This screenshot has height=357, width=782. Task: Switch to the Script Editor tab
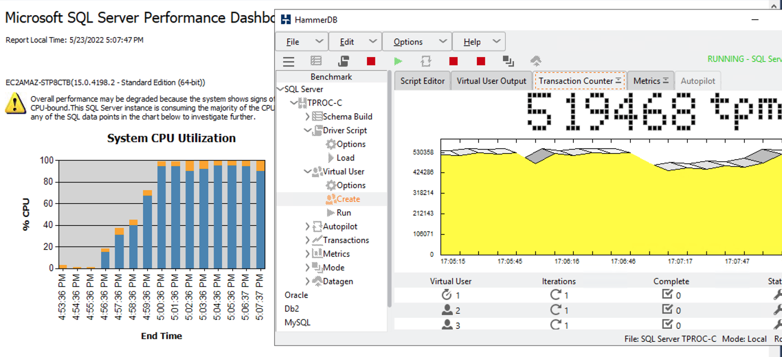423,81
